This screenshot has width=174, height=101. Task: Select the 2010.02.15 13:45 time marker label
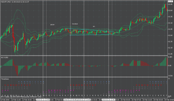pyautogui.click(x=84, y=100)
